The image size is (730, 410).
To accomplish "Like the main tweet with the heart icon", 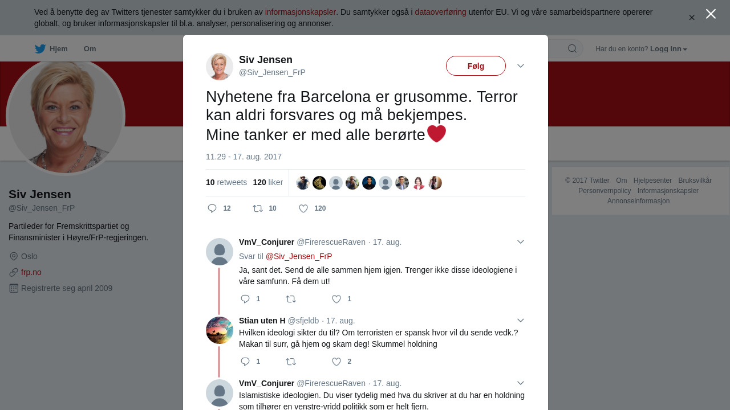I will tap(303, 208).
